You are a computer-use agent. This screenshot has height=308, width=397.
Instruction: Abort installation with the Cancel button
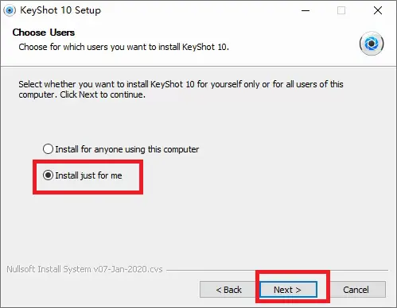(x=356, y=290)
